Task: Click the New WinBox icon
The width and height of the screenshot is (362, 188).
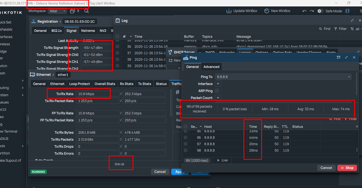Action: pyautogui.click(x=267, y=11)
